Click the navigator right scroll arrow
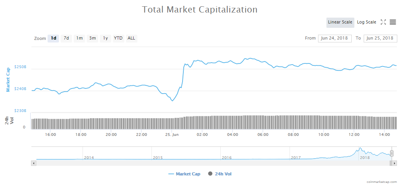402x186 pixels. click(394, 163)
